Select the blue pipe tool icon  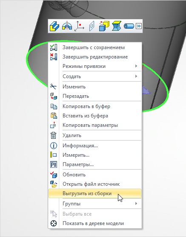pos(129,26)
